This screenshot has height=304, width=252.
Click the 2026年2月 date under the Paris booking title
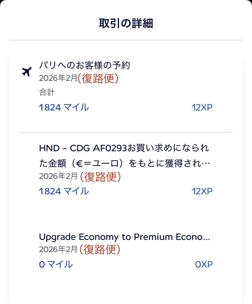point(58,78)
